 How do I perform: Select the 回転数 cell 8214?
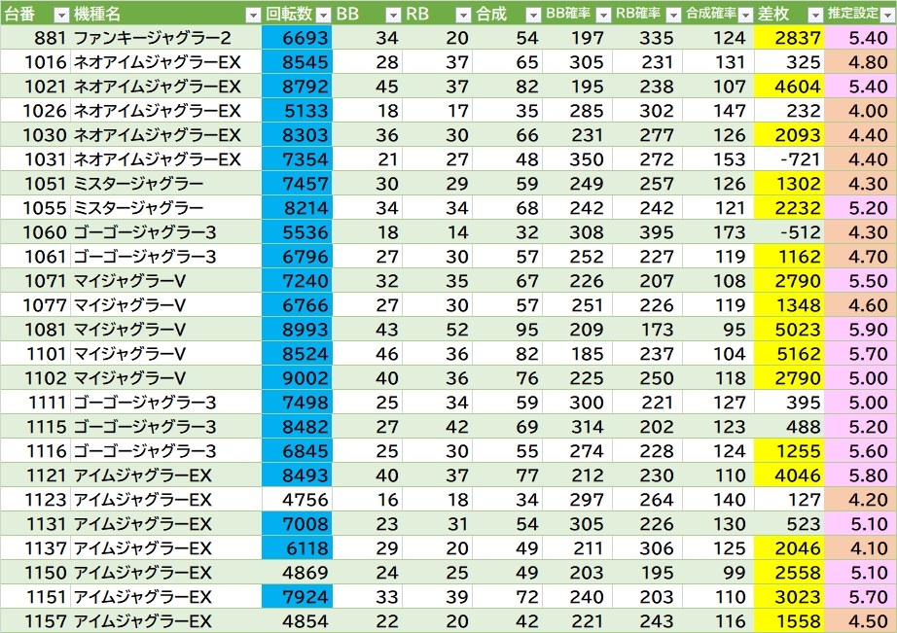tap(297, 207)
